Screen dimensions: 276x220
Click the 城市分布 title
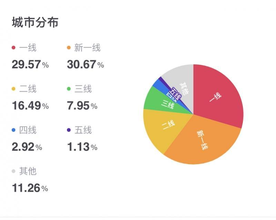pos(35,22)
